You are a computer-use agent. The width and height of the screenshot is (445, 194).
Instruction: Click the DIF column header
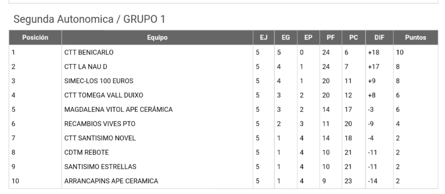[x=379, y=37]
